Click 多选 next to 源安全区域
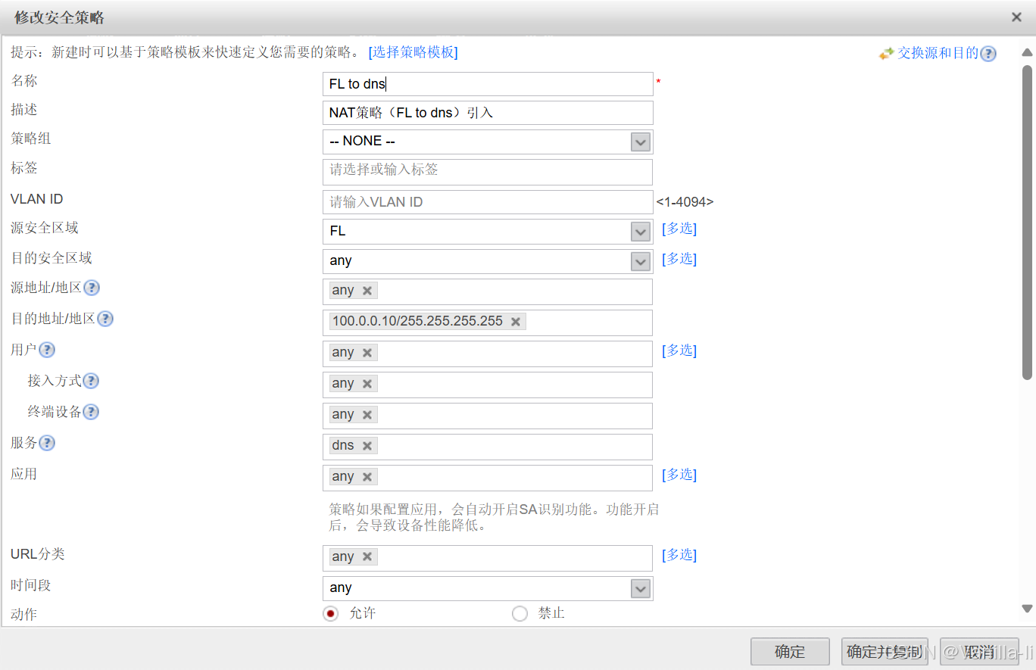 pyautogui.click(x=679, y=229)
